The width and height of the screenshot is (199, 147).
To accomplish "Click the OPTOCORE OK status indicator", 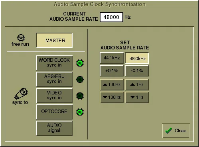I will pyautogui.click(x=80, y=112).
